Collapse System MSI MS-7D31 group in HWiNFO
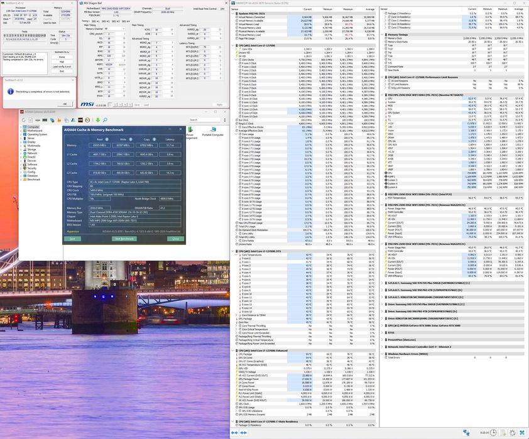The height and width of the screenshot is (439, 529). pyautogui.click(x=233, y=13)
